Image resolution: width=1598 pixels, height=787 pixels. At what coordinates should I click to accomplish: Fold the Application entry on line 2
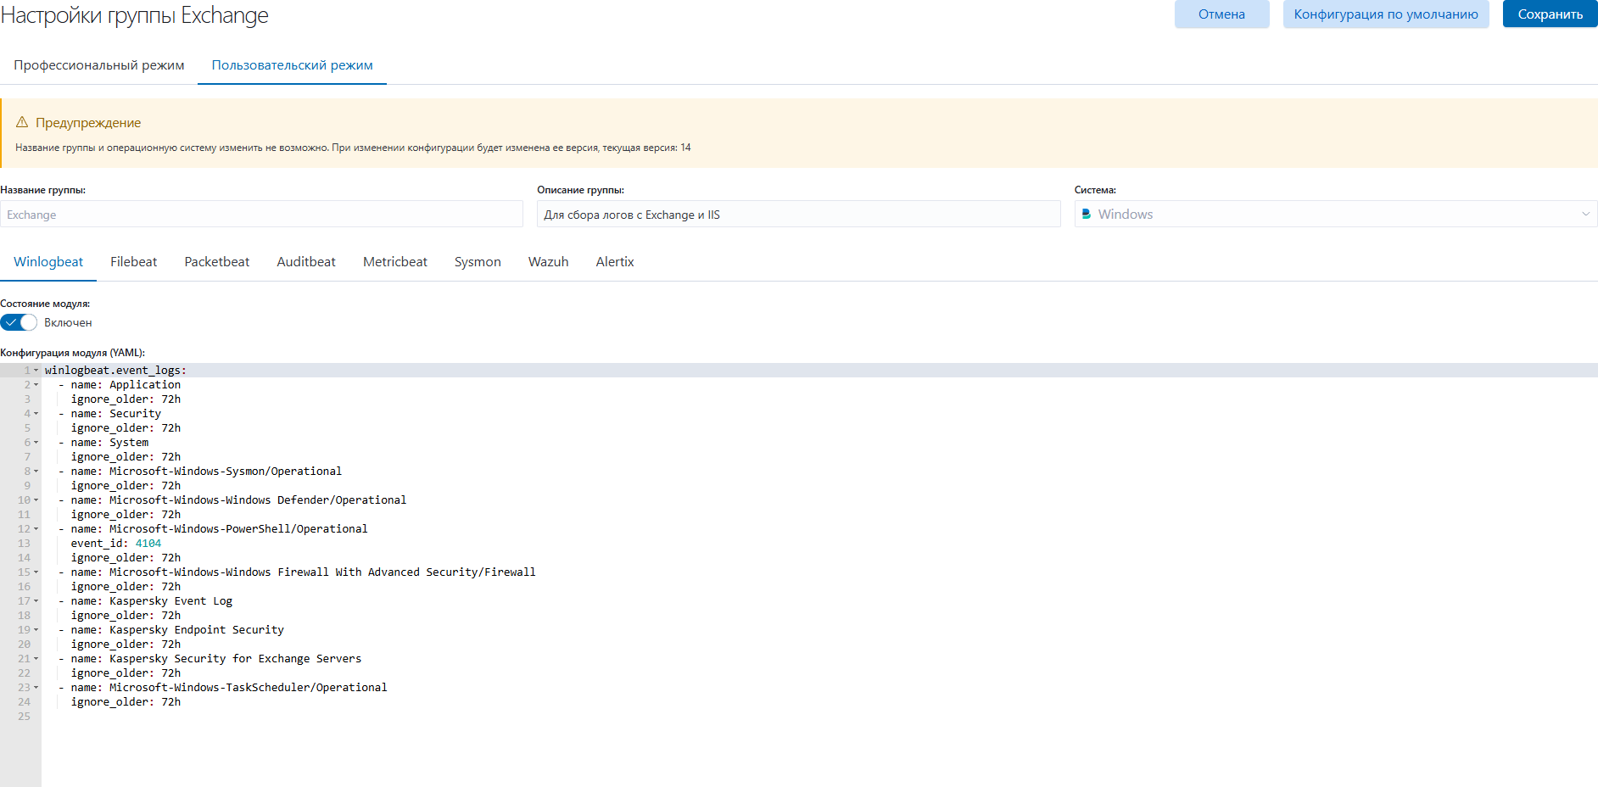point(36,385)
